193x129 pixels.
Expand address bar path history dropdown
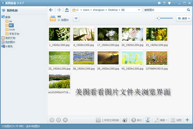139,10
